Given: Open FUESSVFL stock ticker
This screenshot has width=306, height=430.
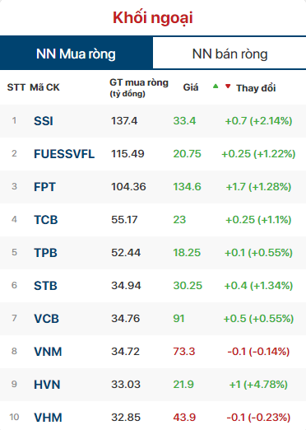Looking at the screenshot, I should click(x=64, y=154).
